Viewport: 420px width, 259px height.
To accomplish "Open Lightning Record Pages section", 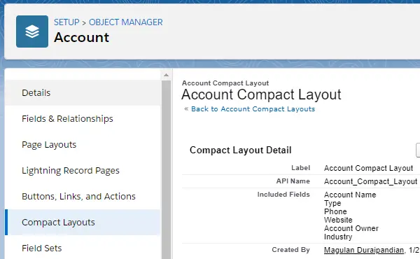I will (x=83, y=171).
